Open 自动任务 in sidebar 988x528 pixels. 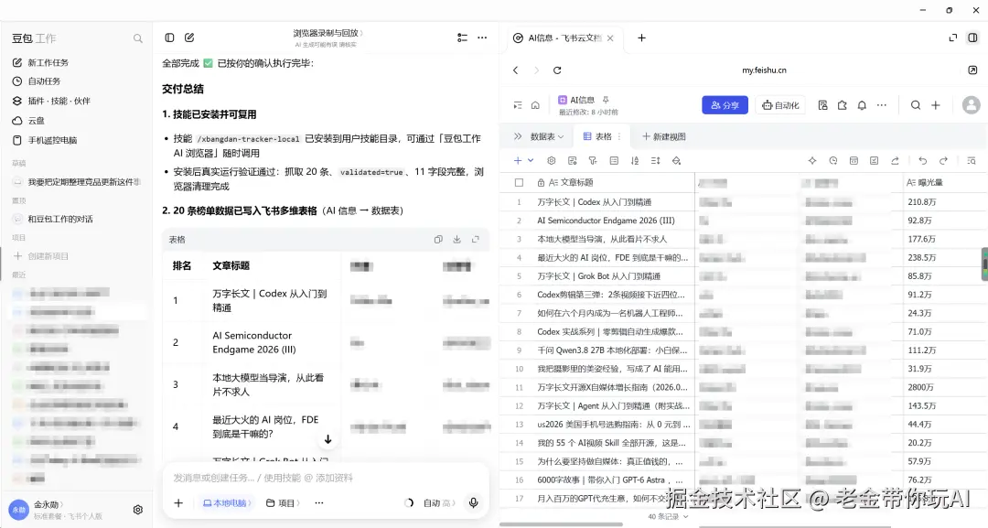click(x=44, y=81)
